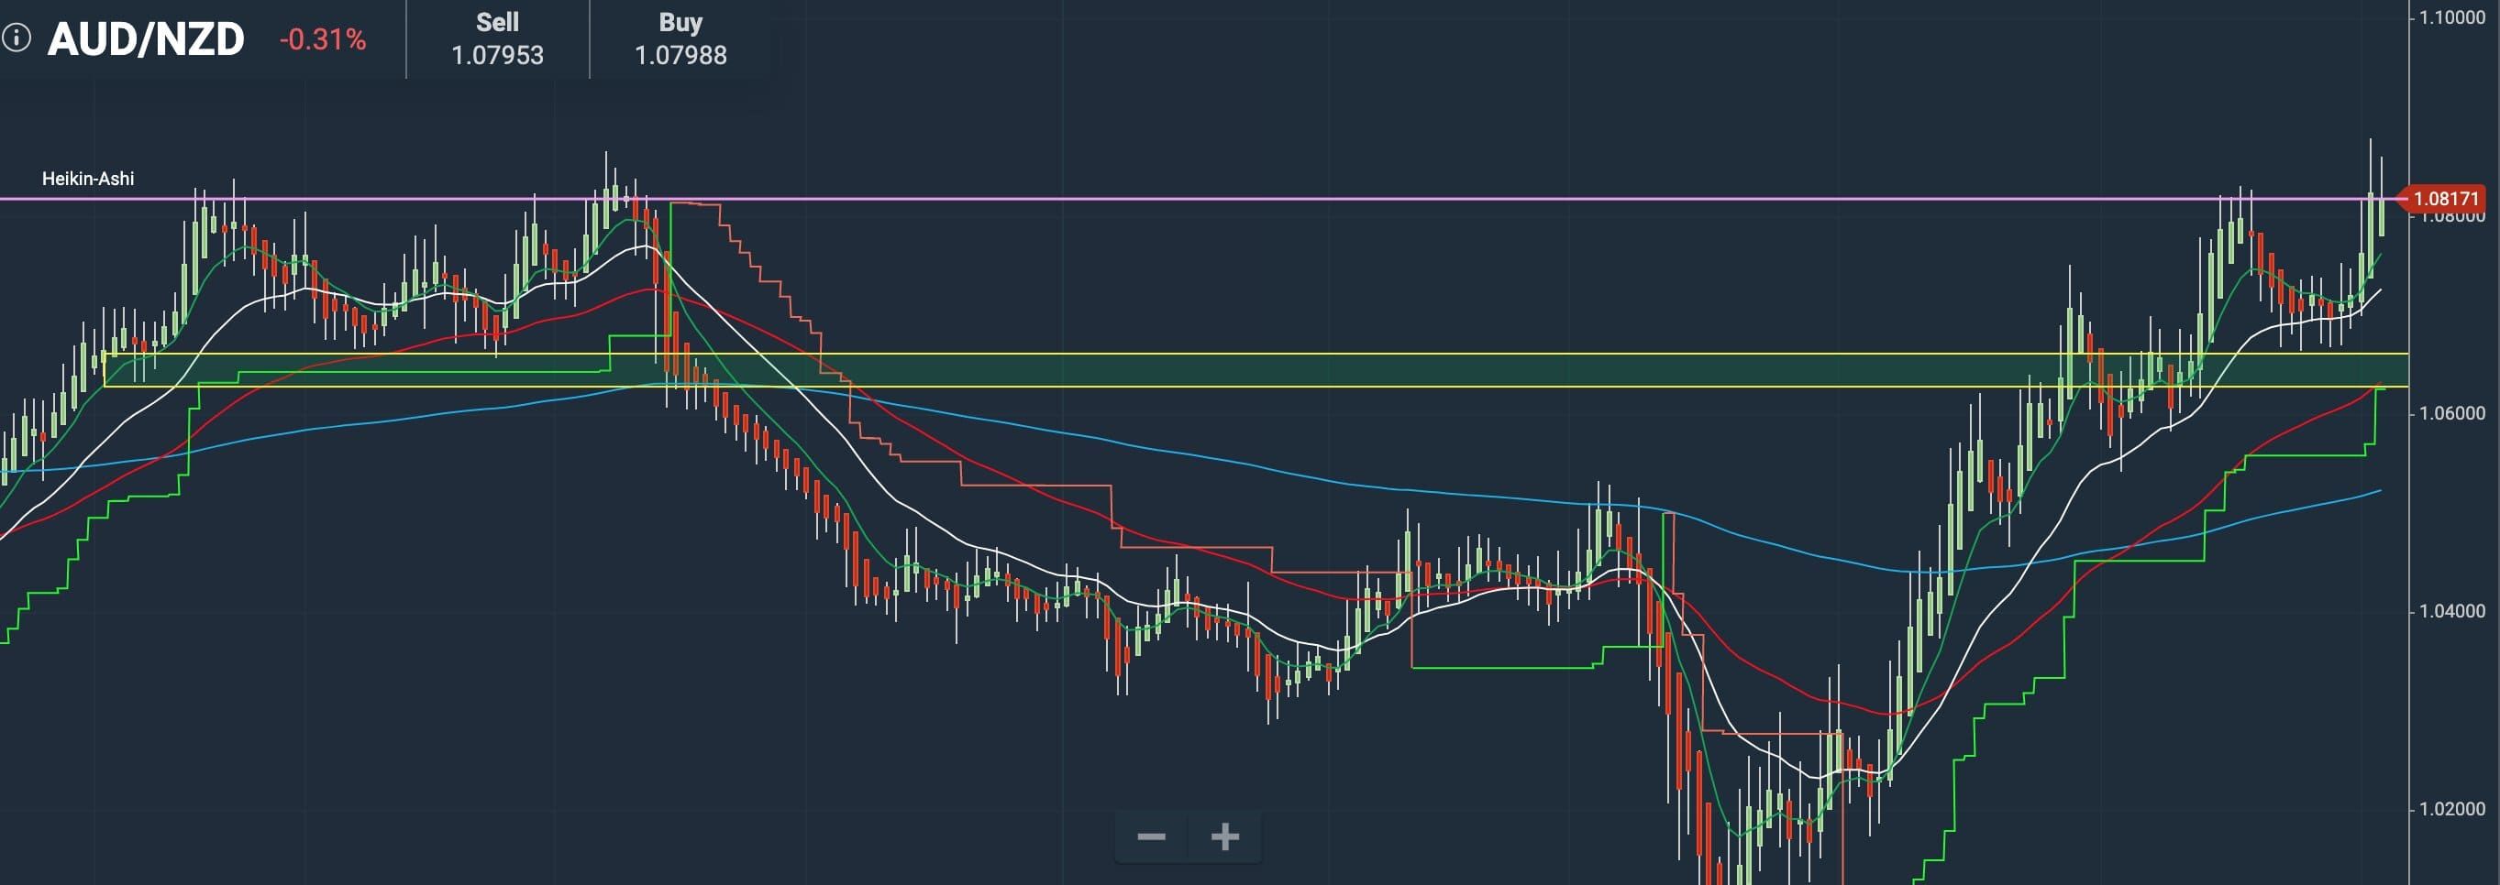Select the Heikin-Ashi chart type label
2500x885 pixels.
coord(88,179)
